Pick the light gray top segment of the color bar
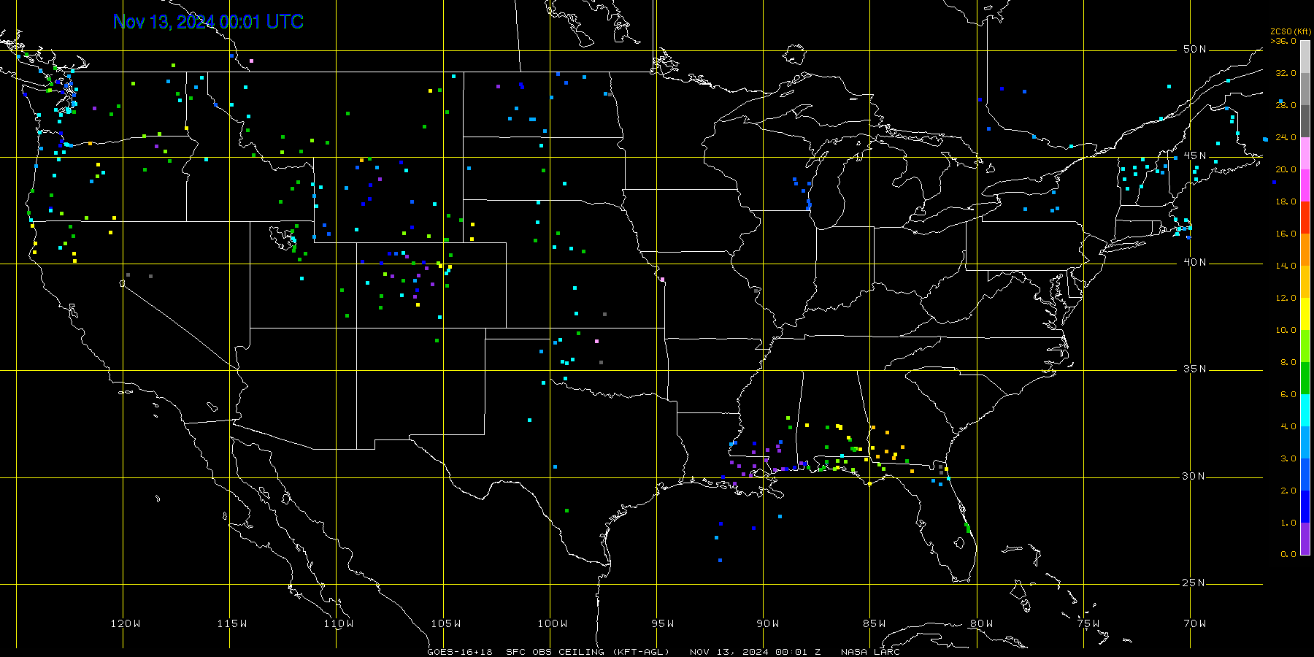 [x=1305, y=57]
